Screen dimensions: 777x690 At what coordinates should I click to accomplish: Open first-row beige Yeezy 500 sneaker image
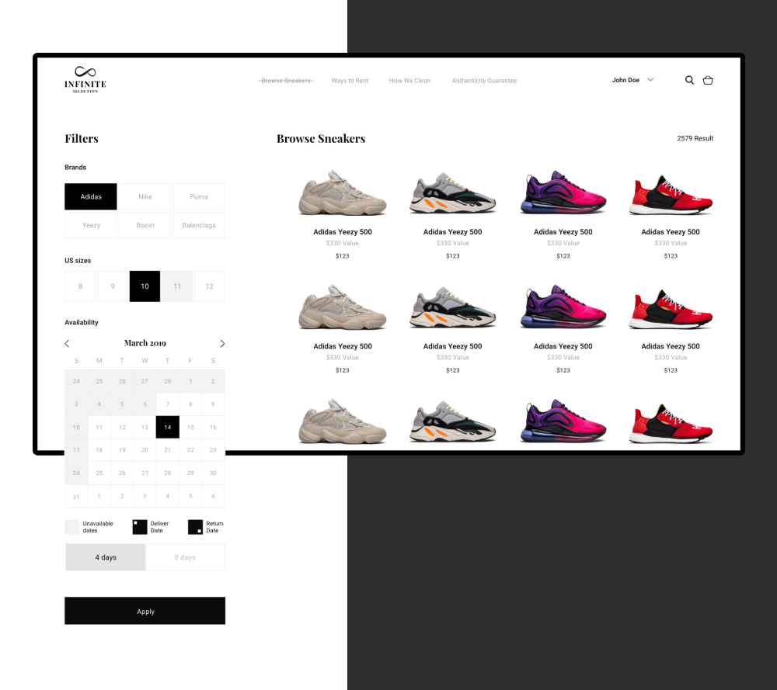click(x=343, y=193)
